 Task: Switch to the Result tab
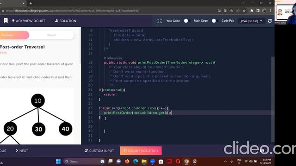click(51, 35)
